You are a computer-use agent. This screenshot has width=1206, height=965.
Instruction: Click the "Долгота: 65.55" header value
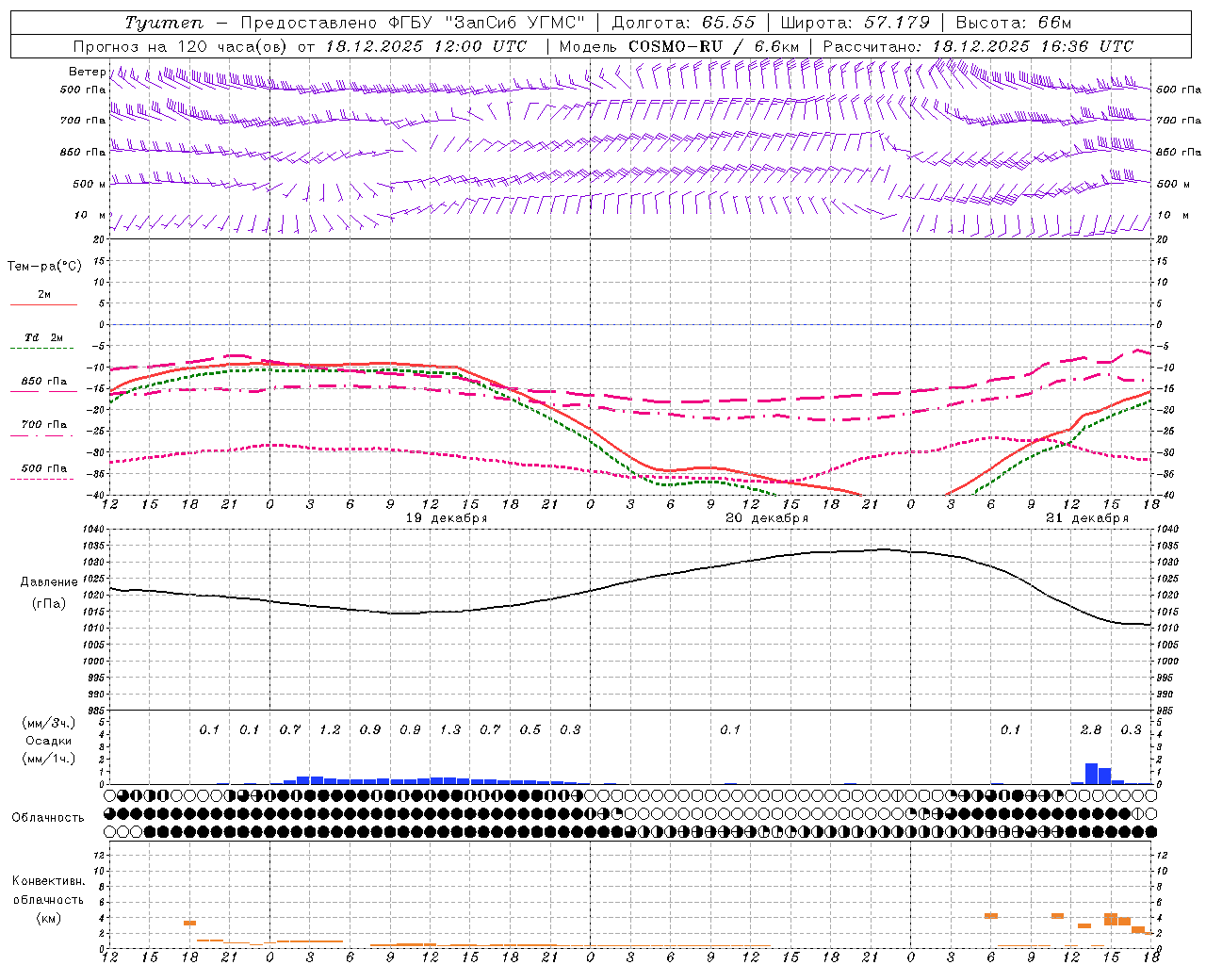coord(683,23)
